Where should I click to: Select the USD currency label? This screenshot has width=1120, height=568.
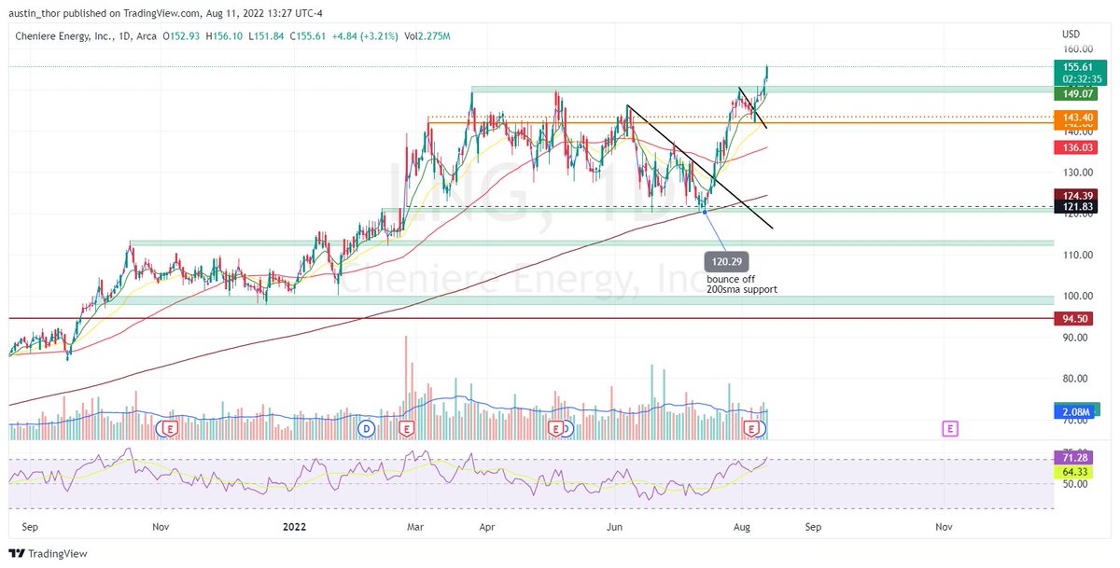coord(1071,35)
